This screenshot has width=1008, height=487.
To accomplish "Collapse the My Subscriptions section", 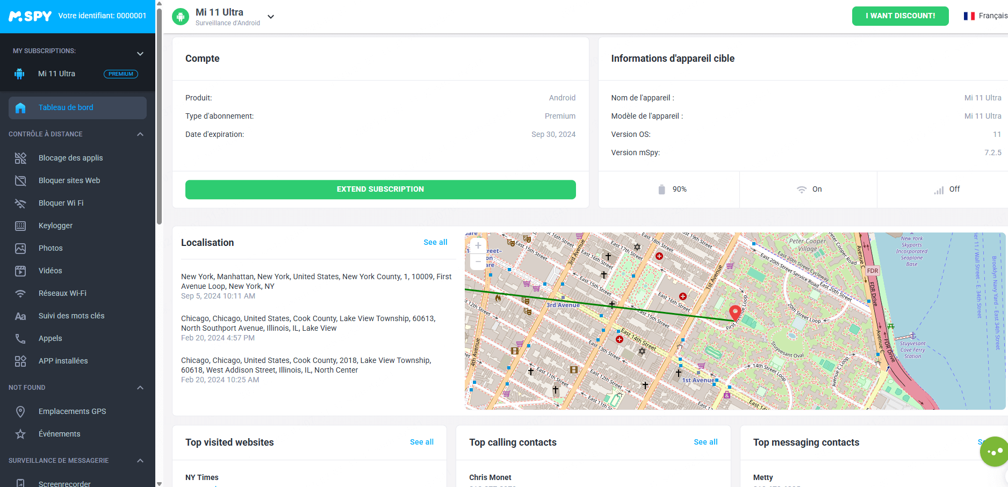I will [140, 54].
